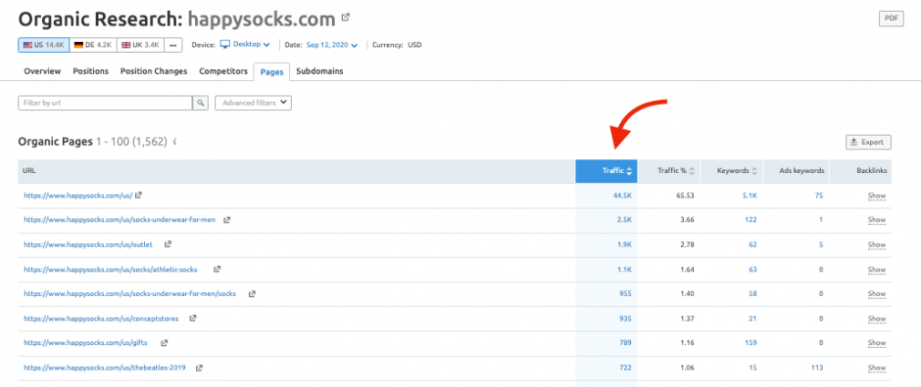The height and width of the screenshot is (387, 921).
Task: Open the Device Desktop dropdown
Action: pyautogui.click(x=245, y=44)
